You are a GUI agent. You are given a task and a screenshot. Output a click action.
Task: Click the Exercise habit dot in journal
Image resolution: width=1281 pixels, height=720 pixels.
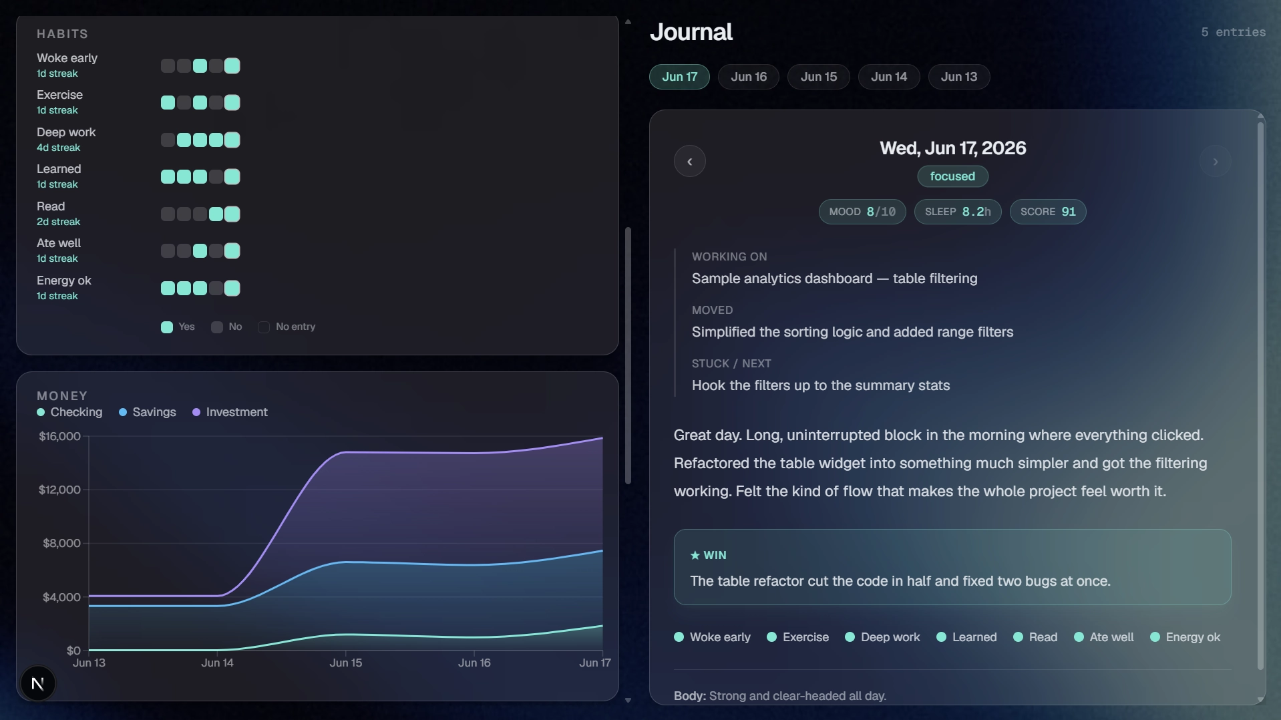[771, 637]
